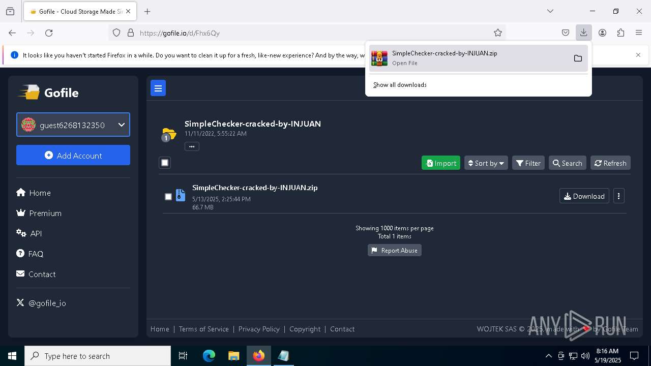Go to Home in sidebar
Screen dimensions: 651x366
click(34, 193)
